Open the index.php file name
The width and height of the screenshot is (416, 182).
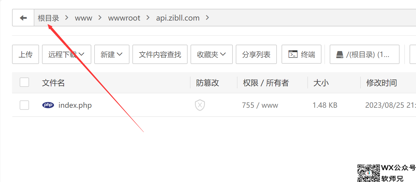pyautogui.click(x=75, y=105)
